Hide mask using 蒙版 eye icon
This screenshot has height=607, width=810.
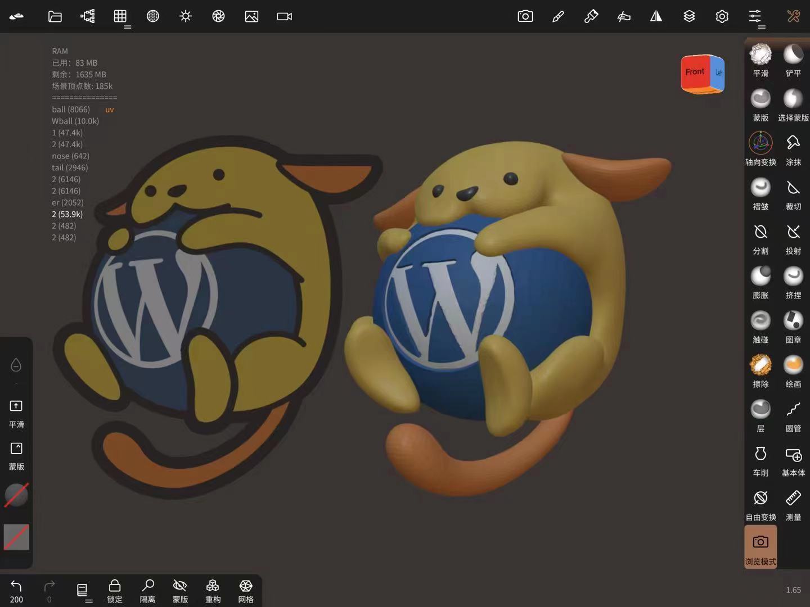pyautogui.click(x=180, y=591)
